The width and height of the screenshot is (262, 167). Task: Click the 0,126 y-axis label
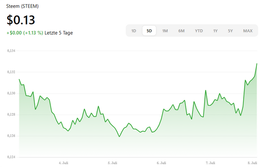click(x=11, y=136)
